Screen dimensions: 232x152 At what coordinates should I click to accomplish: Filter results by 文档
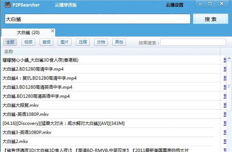[101, 42]
